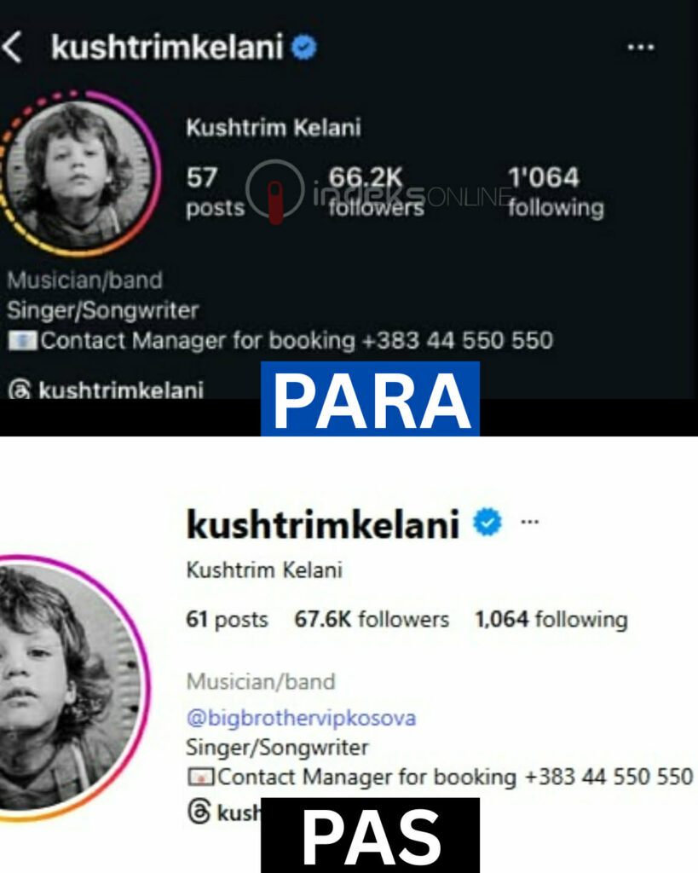
Task: Tap the back arrow in the dark profile
Action: [12, 47]
